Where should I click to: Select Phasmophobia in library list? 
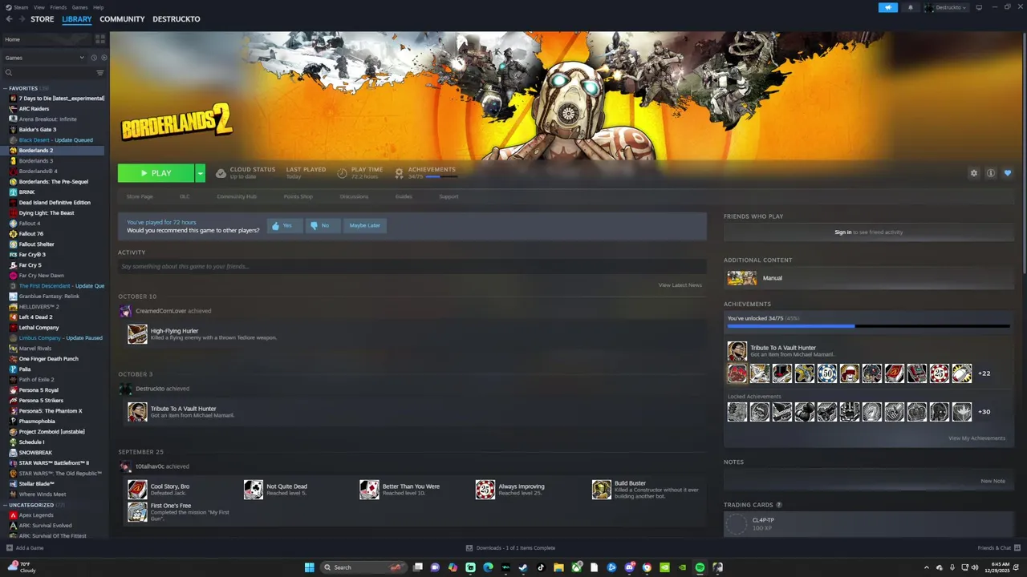(37, 422)
